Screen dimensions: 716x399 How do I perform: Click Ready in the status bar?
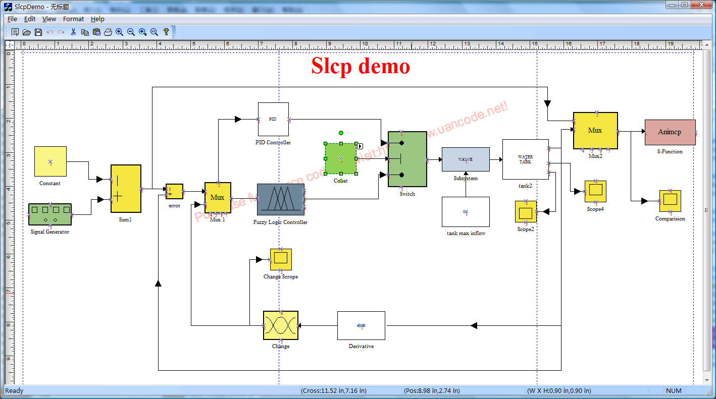(x=14, y=390)
